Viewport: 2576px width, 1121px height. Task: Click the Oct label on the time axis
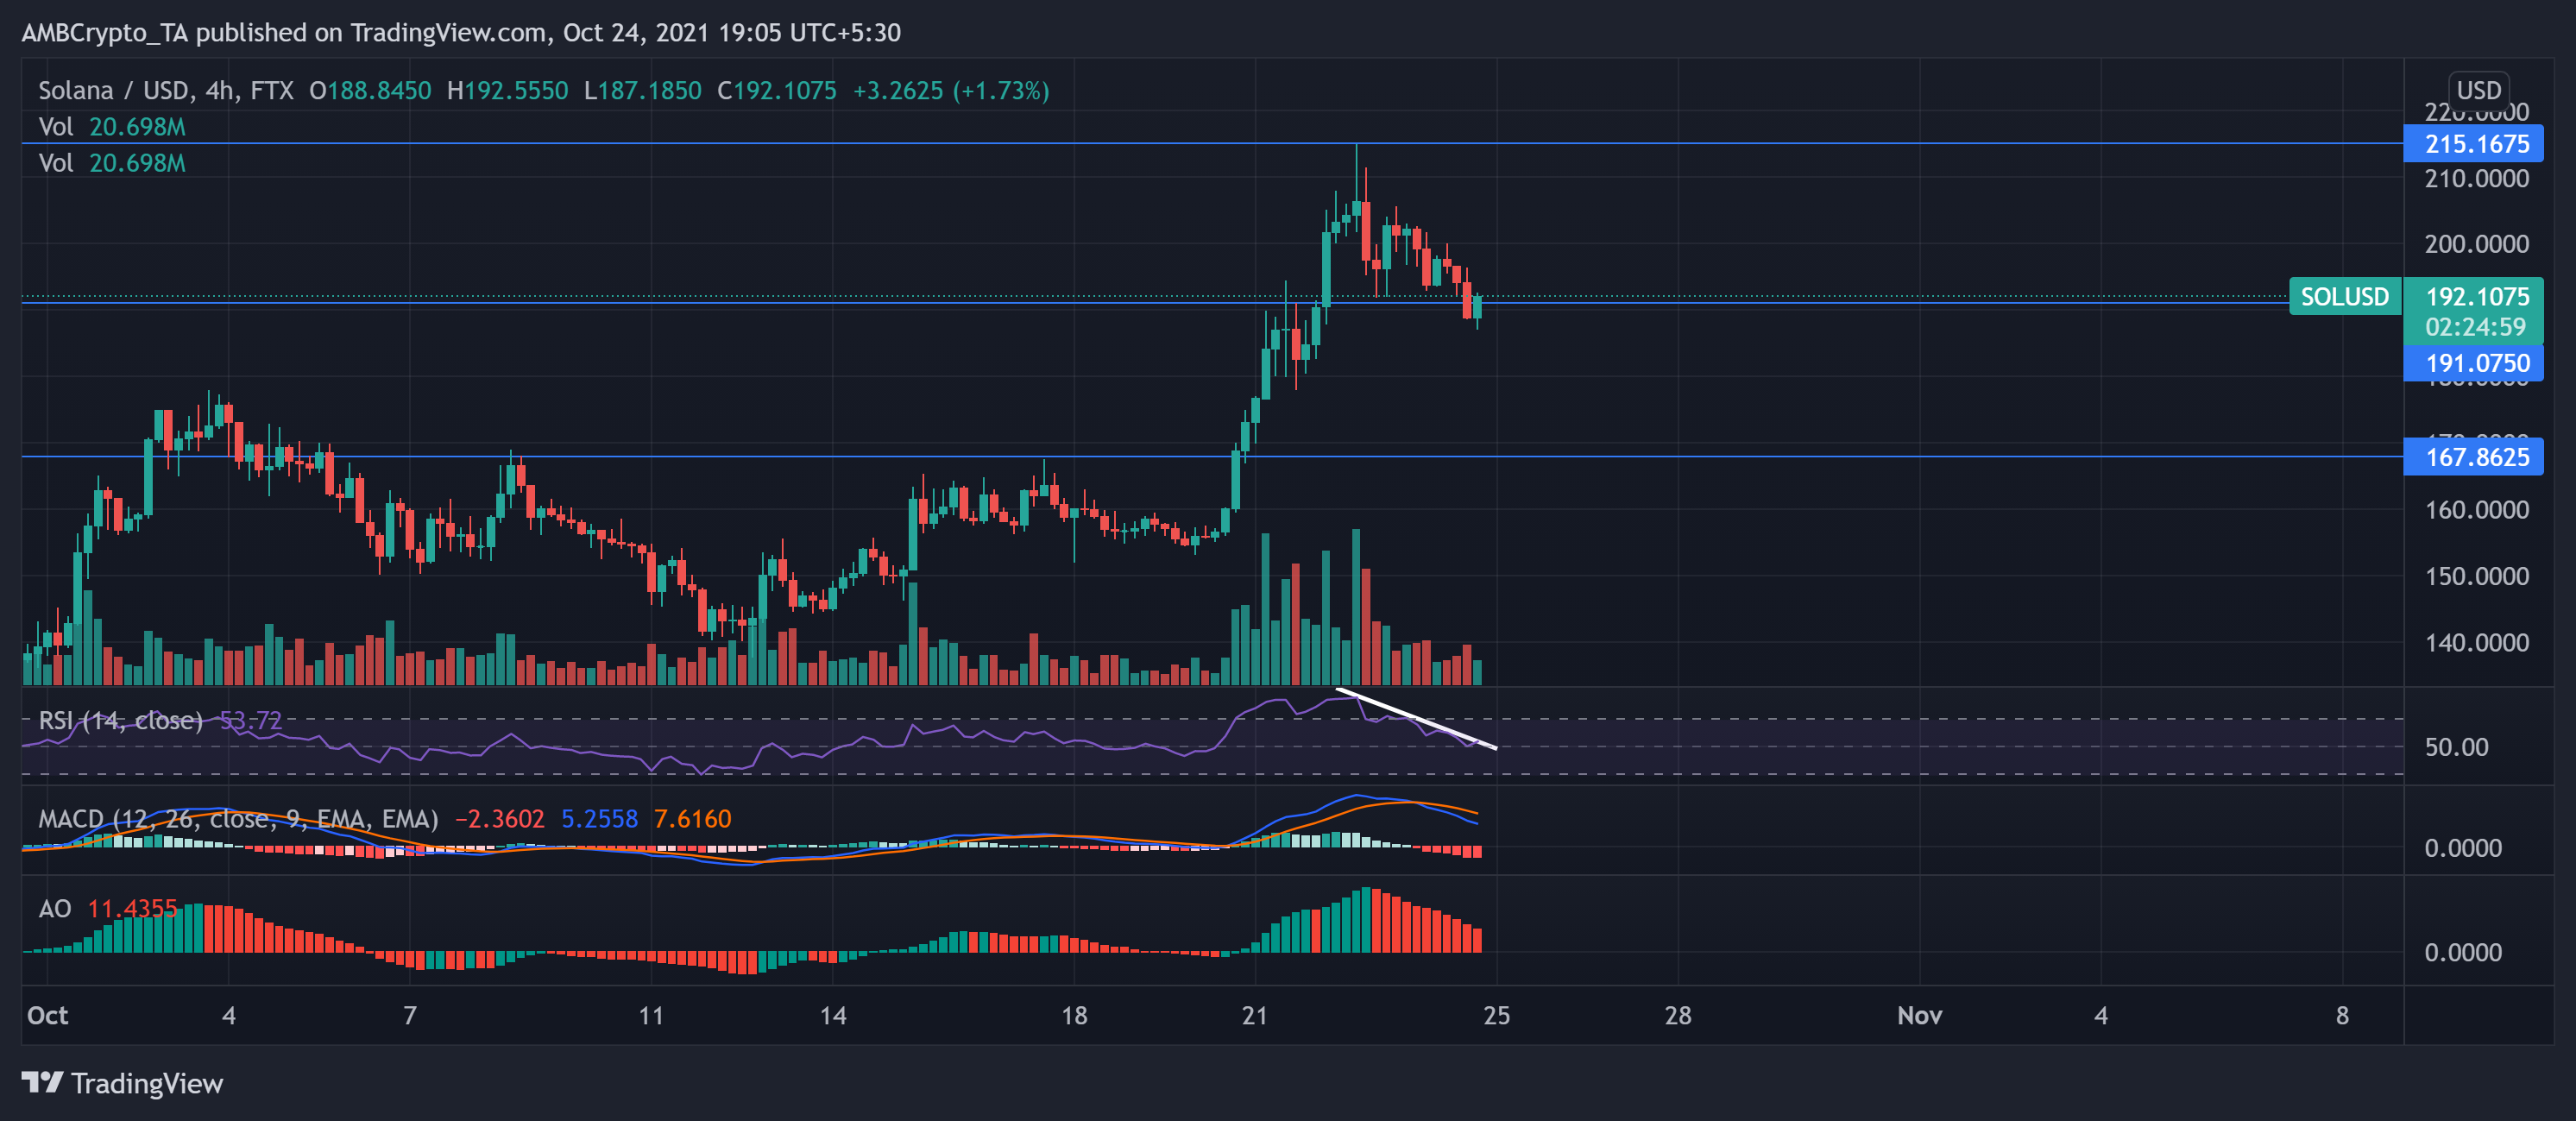(x=47, y=1015)
